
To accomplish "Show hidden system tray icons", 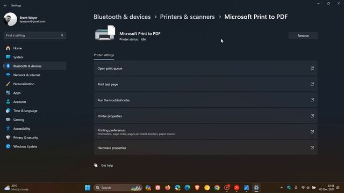I will tap(282, 188).
